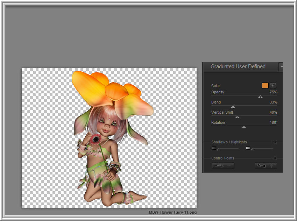Click the Opacity slider handle

pyautogui.click(x=260, y=97)
